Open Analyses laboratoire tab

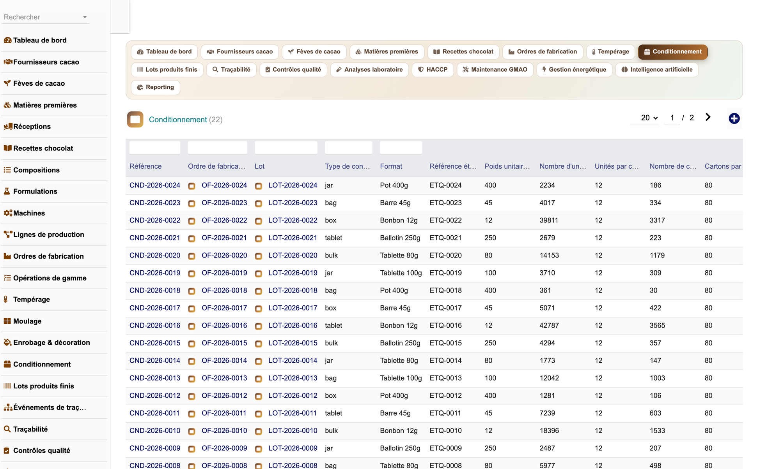coord(369,70)
